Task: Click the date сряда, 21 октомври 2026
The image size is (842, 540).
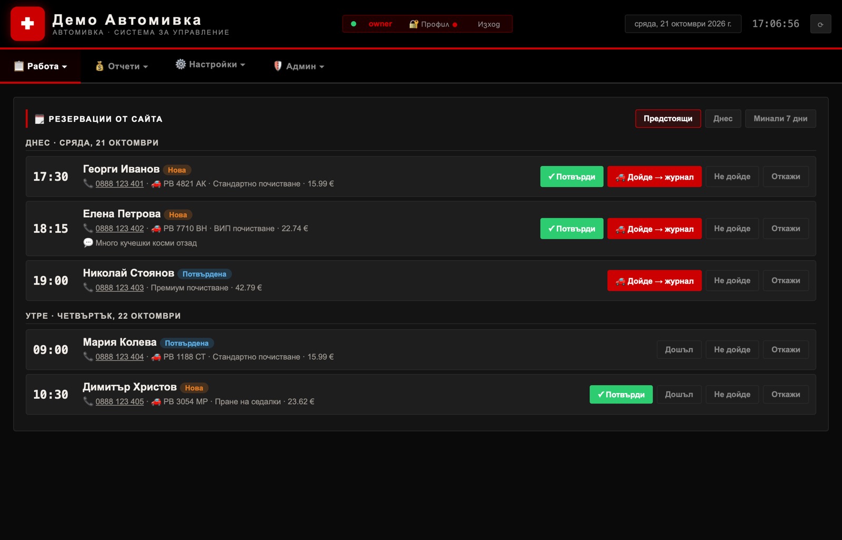Action: (683, 24)
